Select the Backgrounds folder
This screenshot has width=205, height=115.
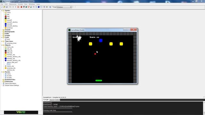tap(10, 32)
